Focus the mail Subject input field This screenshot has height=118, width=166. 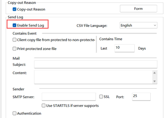pyautogui.click(x=95, y=64)
